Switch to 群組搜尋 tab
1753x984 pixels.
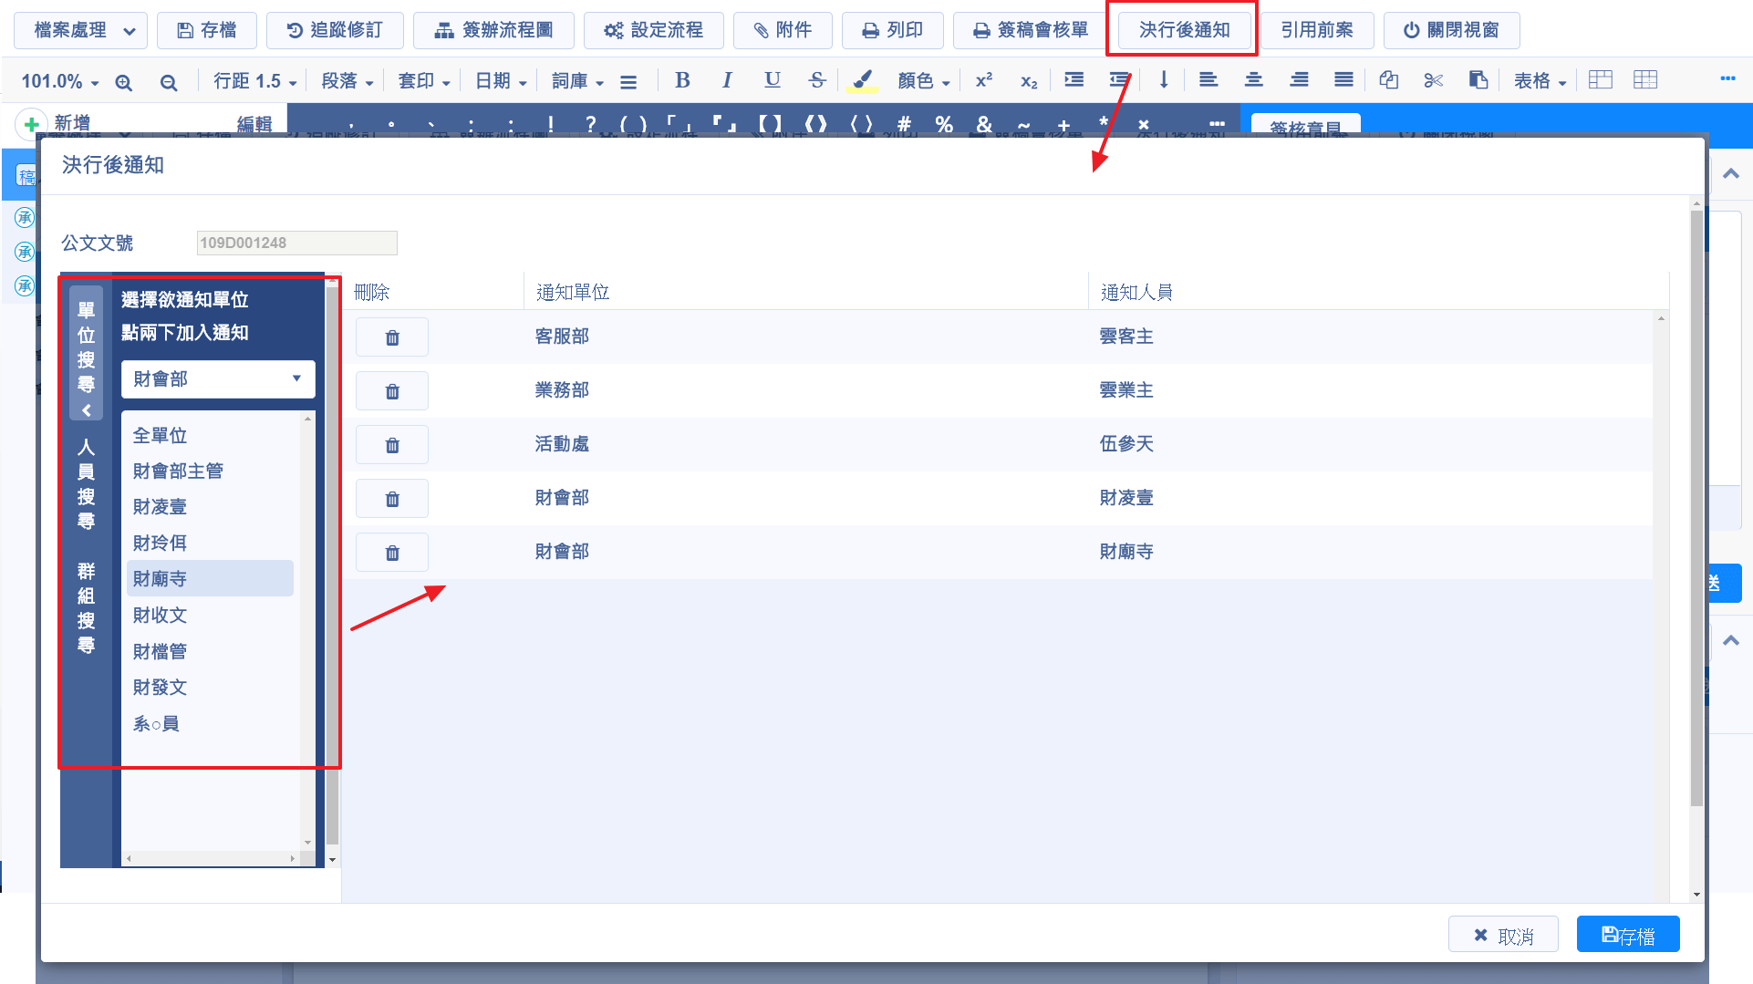[86, 608]
